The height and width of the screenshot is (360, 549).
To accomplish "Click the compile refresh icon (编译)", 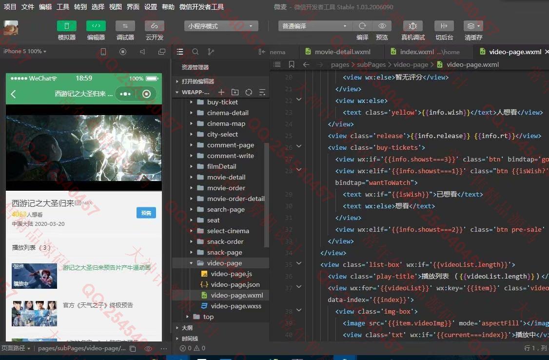I will click(x=362, y=26).
